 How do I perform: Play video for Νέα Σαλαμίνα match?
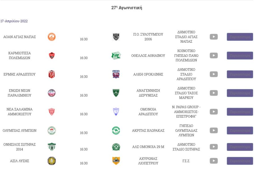point(214,112)
